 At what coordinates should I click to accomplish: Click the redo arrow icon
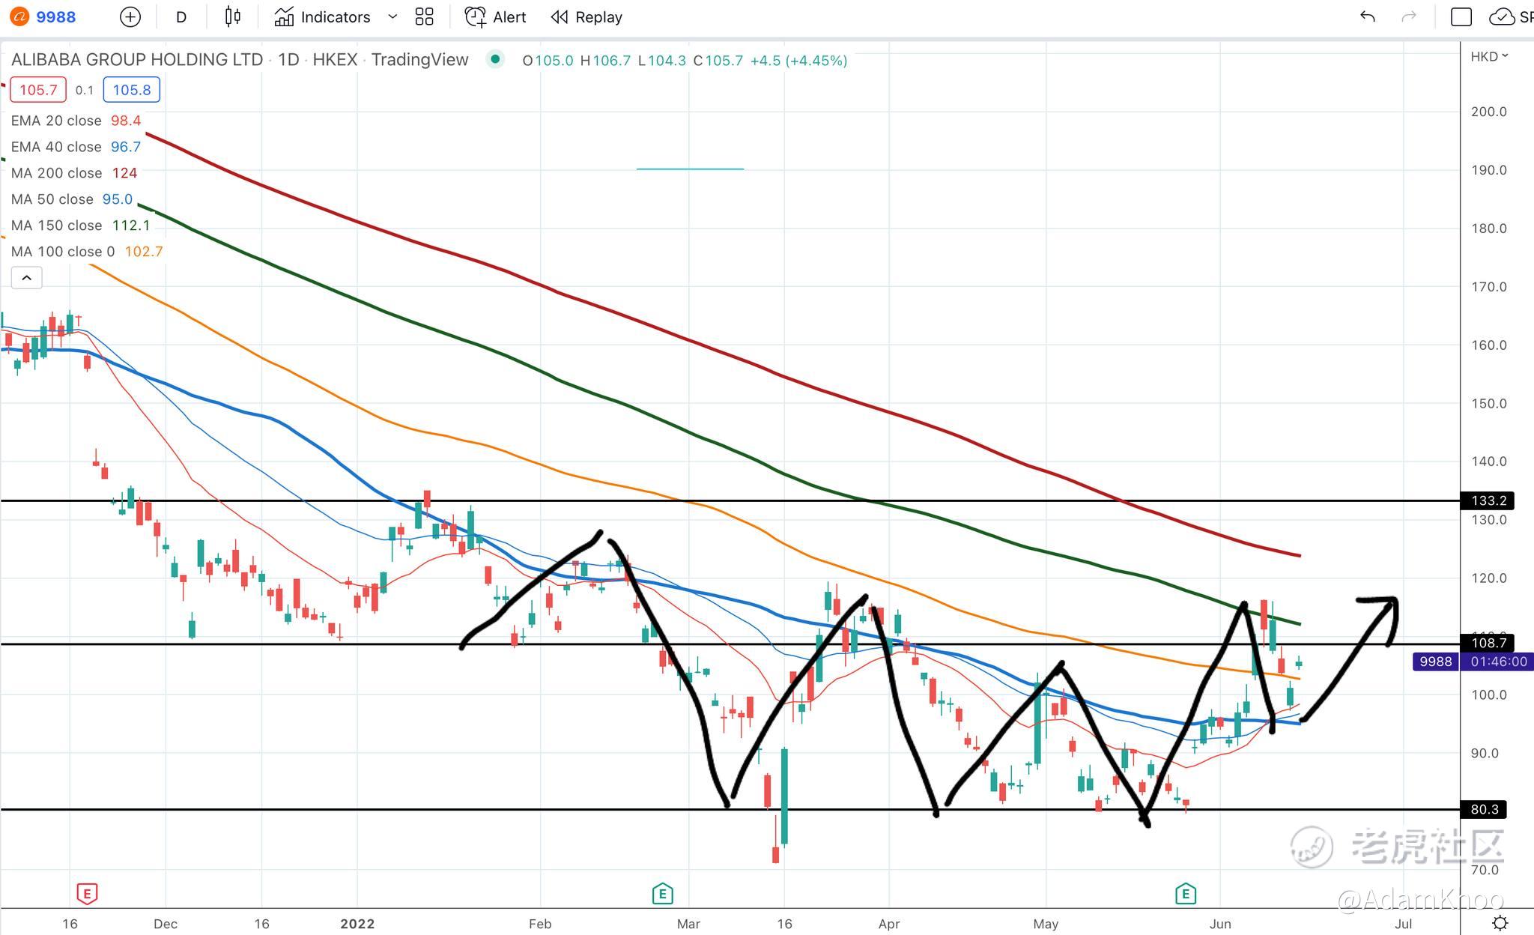(1408, 17)
